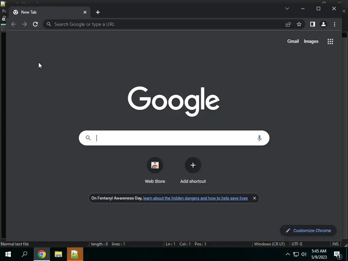Focus the Google search input box

(174, 138)
